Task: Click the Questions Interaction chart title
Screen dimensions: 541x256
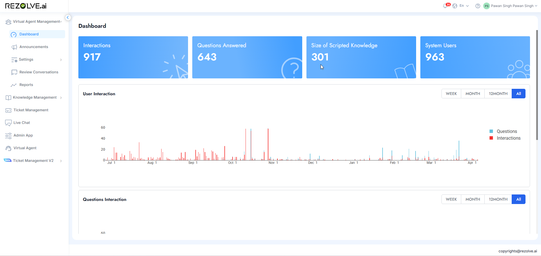Action: tap(105, 200)
